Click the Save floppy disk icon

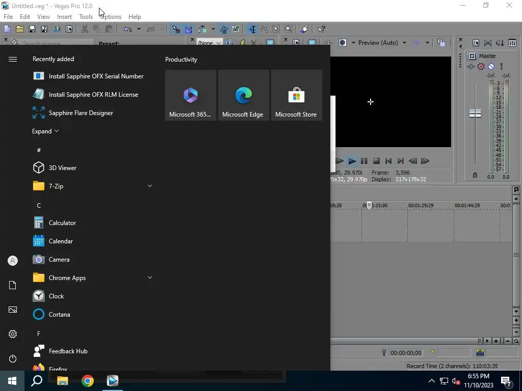[x=32, y=29]
